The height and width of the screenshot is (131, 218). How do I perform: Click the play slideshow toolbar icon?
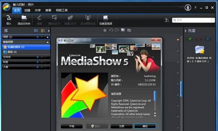pyautogui.click(x=54, y=18)
